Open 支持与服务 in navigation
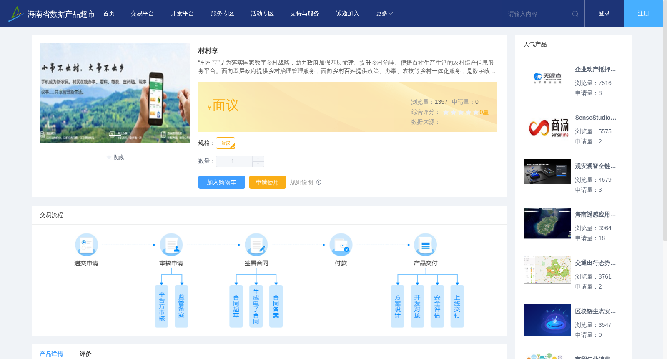The image size is (667, 359). pos(305,14)
